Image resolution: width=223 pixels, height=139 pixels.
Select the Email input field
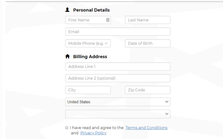click(118, 32)
